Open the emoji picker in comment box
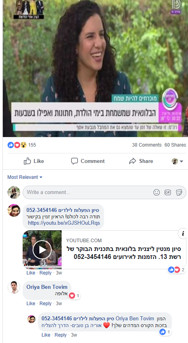The image size is (188, 343). [x=157, y=192]
